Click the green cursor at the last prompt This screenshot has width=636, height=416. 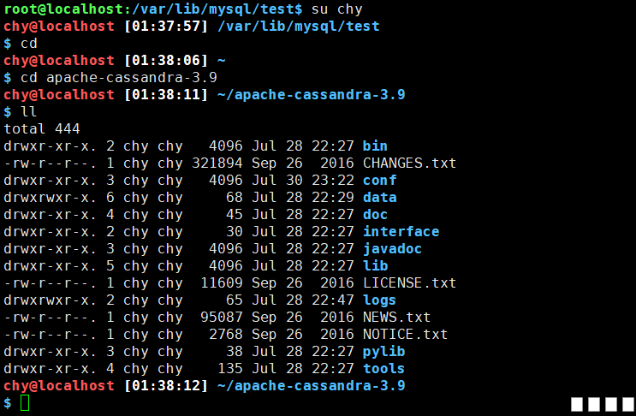click(25, 403)
